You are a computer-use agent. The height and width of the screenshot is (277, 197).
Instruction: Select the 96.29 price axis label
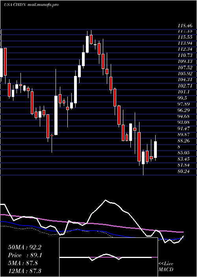(184, 110)
